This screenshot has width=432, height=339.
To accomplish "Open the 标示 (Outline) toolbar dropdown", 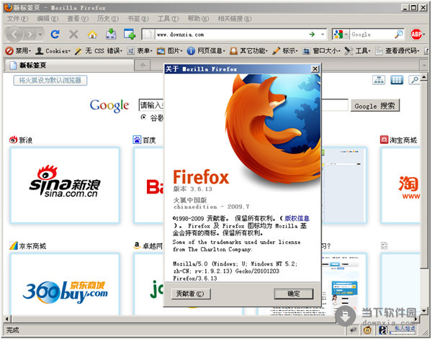I will click(x=285, y=50).
